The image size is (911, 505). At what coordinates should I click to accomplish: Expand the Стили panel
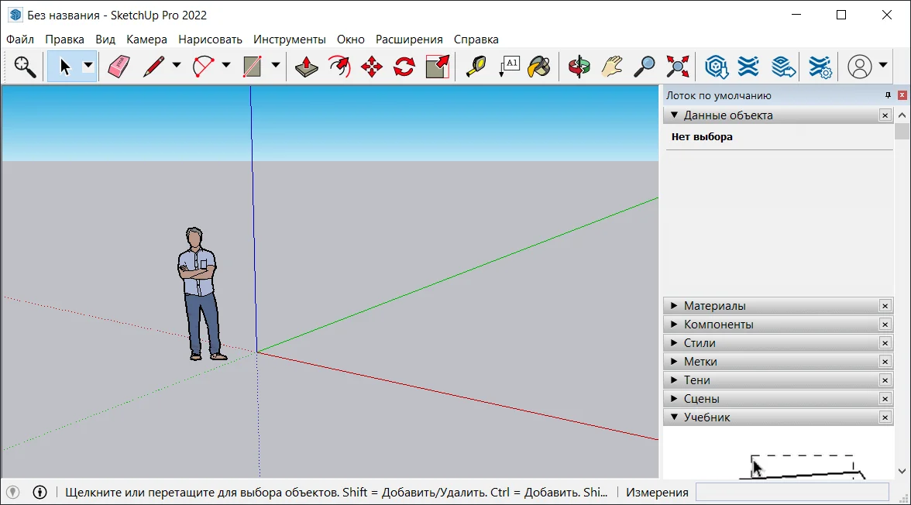tap(778, 343)
